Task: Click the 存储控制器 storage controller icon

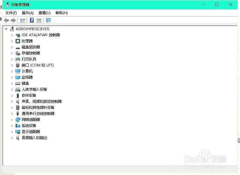Action: [18, 53]
